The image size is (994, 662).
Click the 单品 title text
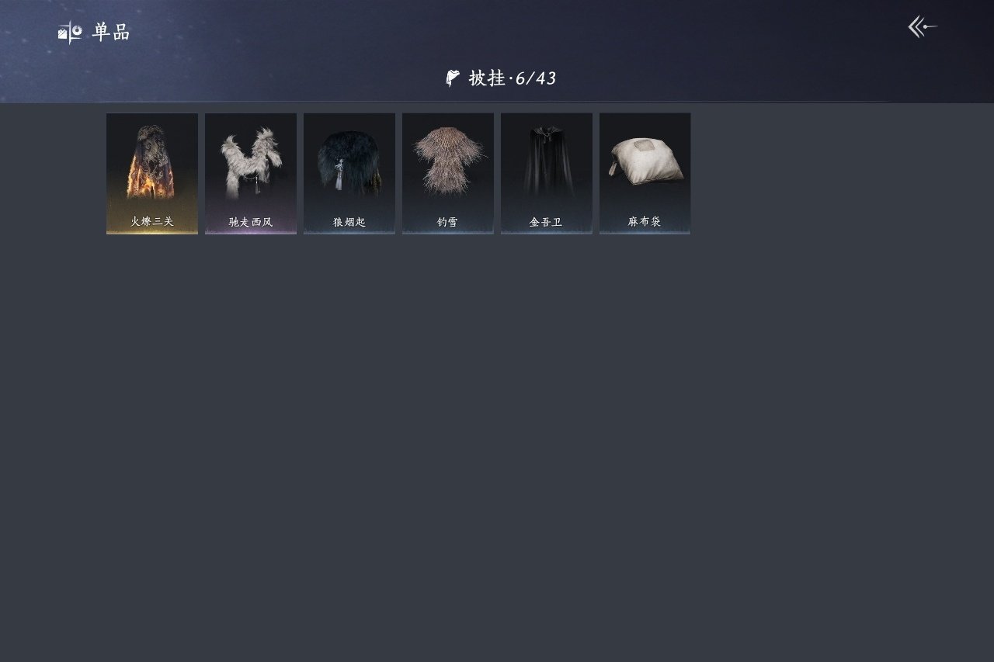point(111,32)
